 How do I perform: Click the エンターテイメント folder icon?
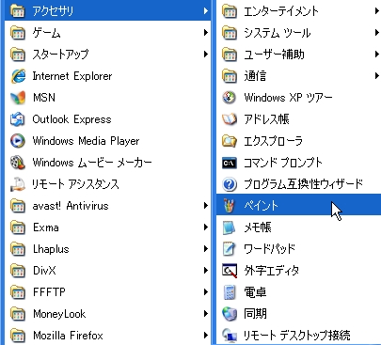[x=230, y=11]
